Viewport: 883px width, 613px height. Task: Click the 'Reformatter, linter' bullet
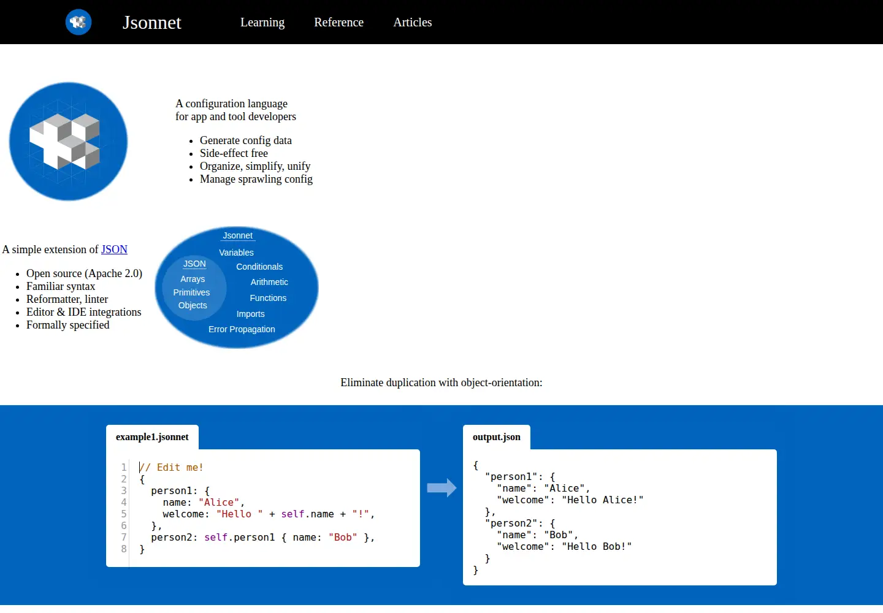[67, 299]
